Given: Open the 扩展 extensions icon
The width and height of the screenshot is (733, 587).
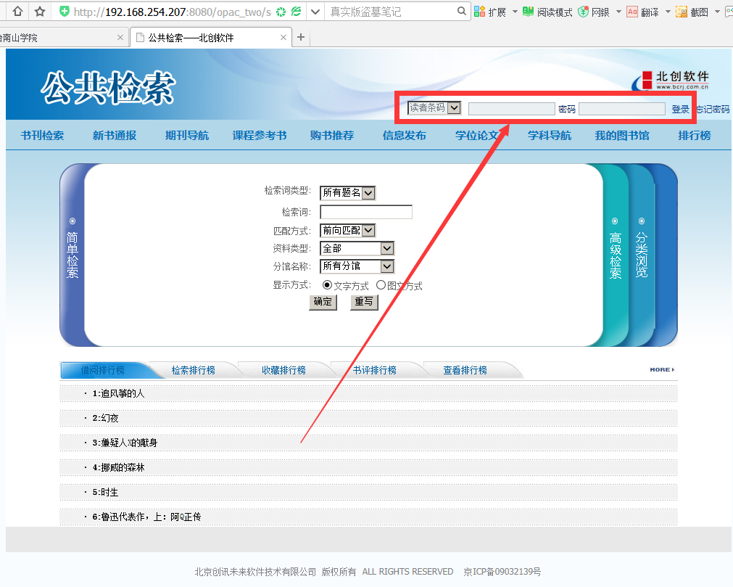Looking at the screenshot, I should [480, 12].
